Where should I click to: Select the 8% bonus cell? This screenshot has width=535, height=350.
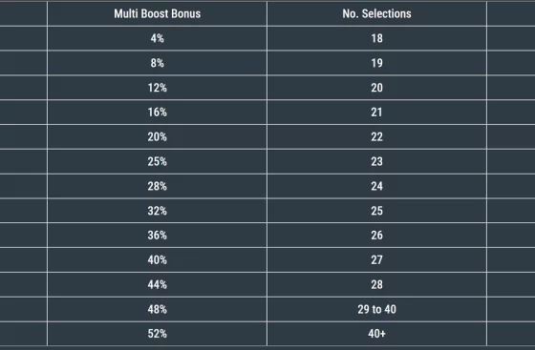pos(157,63)
